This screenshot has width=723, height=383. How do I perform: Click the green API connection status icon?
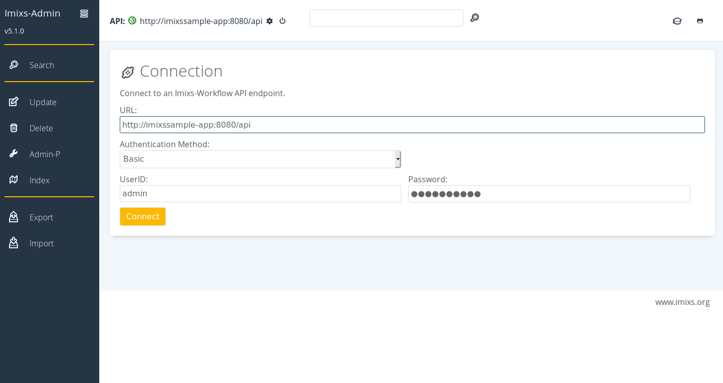click(x=132, y=21)
